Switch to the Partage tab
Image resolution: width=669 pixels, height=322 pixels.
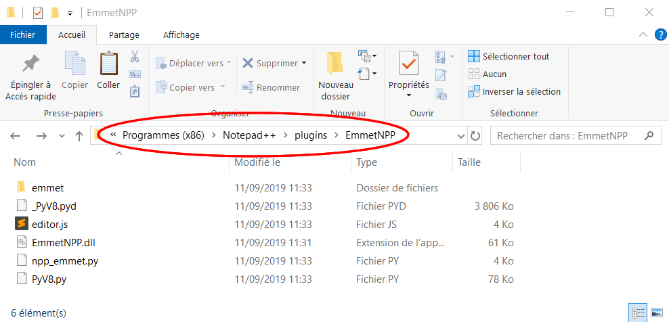tap(124, 35)
